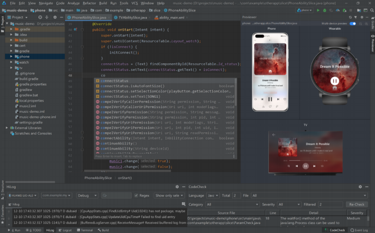This screenshot has width=375, height=233.
Task: Open the Refactor menu
Action: [x=89, y=3]
